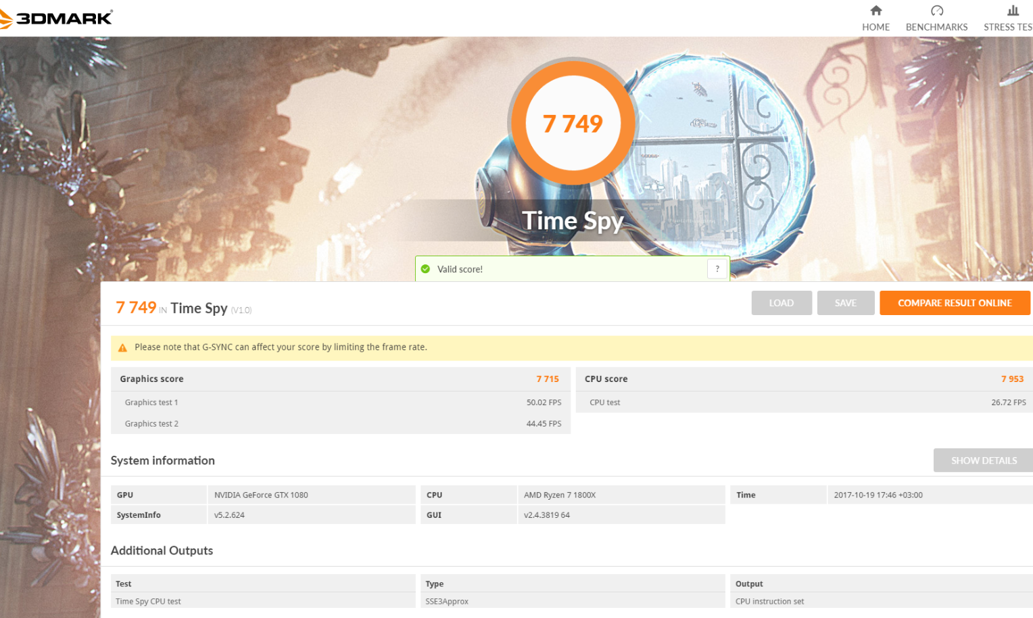Click the Benchmarks gauge icon

pyautogui.click(x=936, y=10)
